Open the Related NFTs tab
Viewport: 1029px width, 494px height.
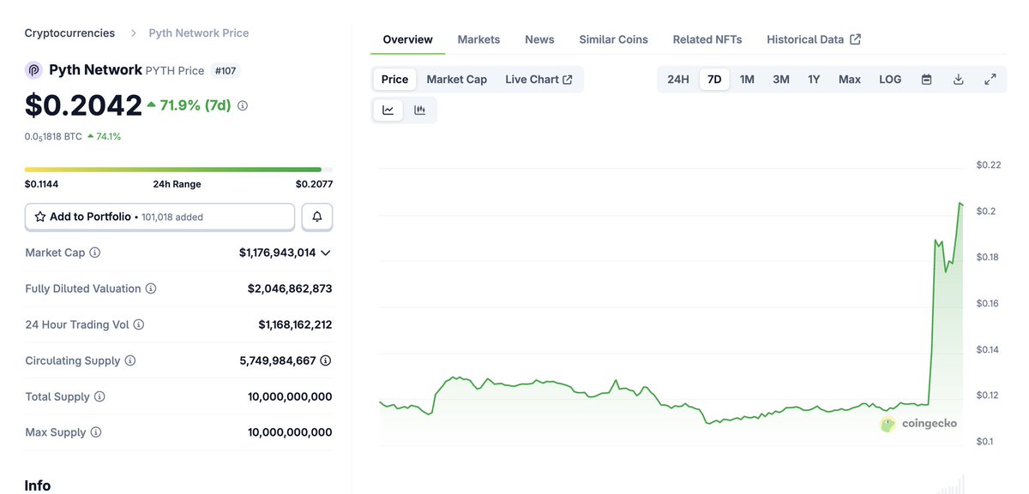point(707,39)
